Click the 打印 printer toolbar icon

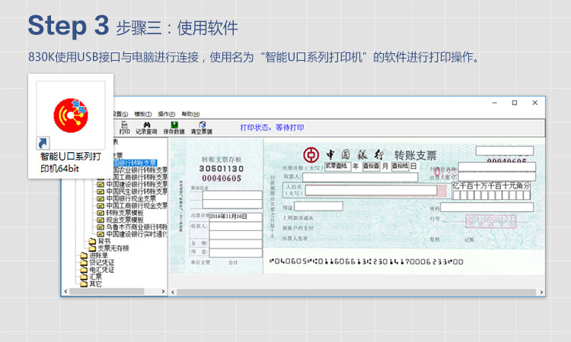(x=125, y=126)
